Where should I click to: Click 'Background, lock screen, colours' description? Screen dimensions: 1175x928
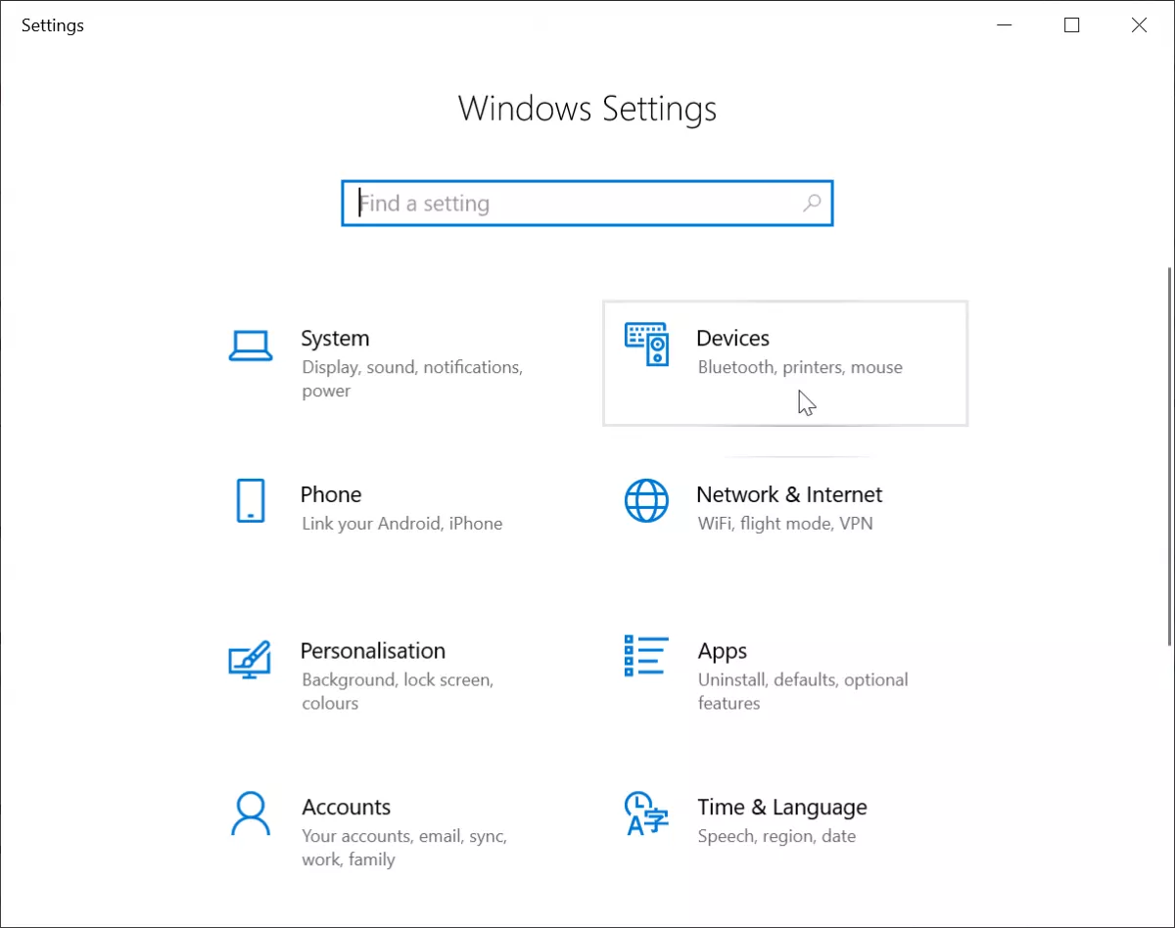click(x=398, y=691)
